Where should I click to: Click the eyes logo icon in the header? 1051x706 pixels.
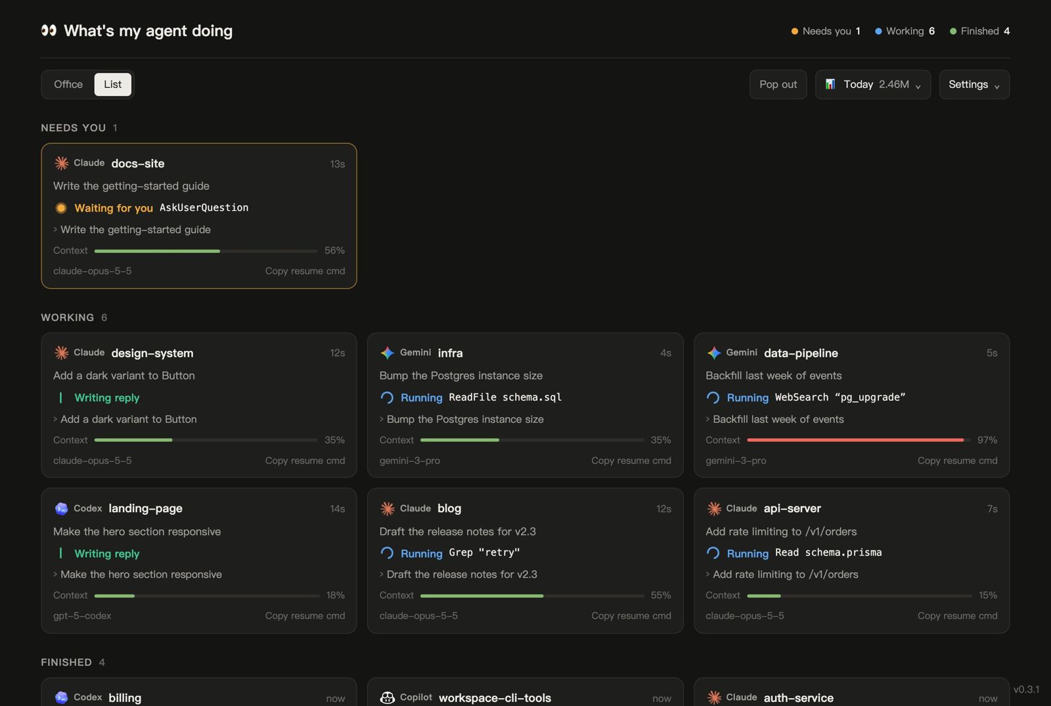click(49, 30)
